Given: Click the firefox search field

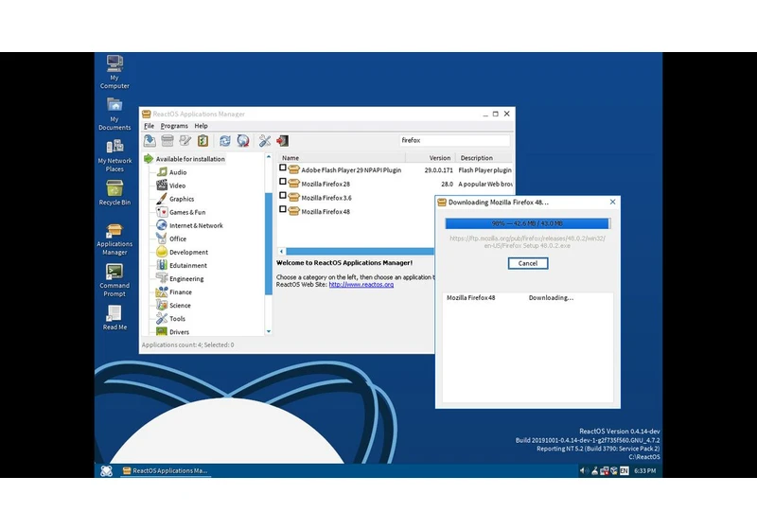Looking at the screenshot, I should click(x=454, y=140).
